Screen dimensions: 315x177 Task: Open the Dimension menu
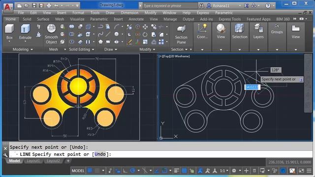pos(129,13)
